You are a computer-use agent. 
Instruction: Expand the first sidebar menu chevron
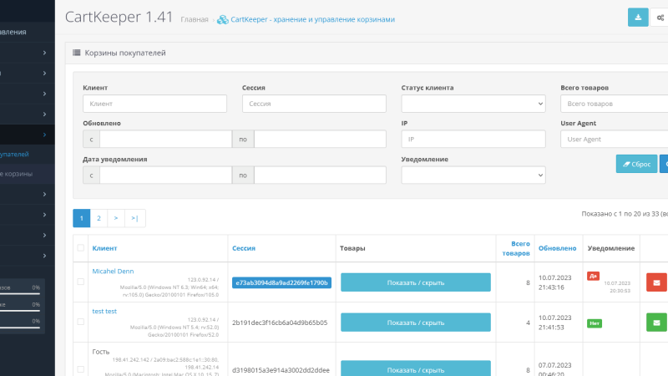(x=44, y=53)
